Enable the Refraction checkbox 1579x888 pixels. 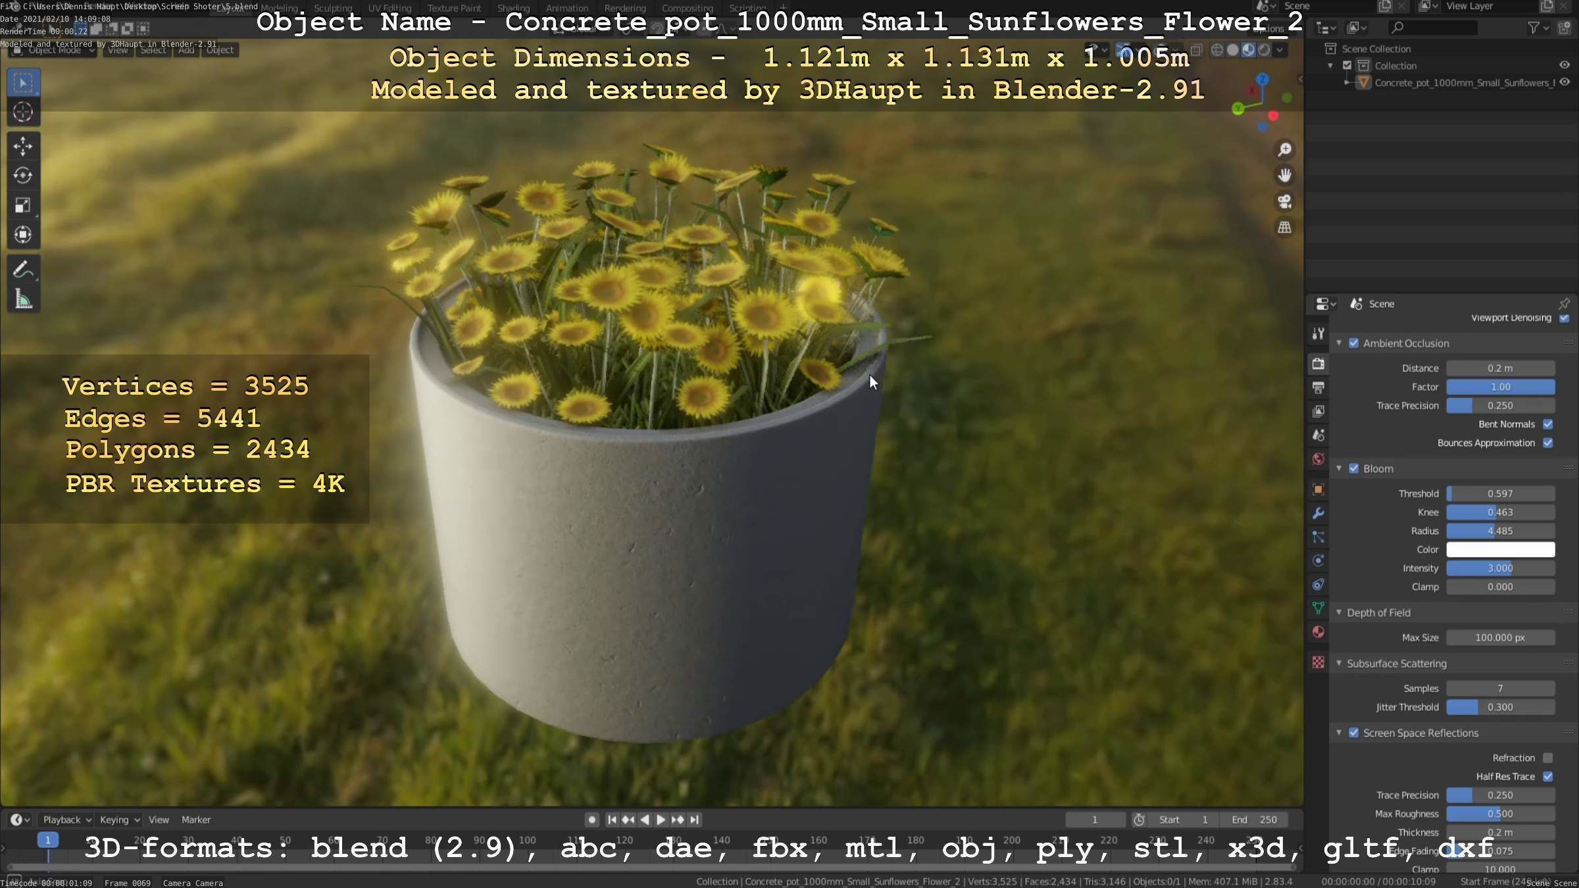[1548, 758]
